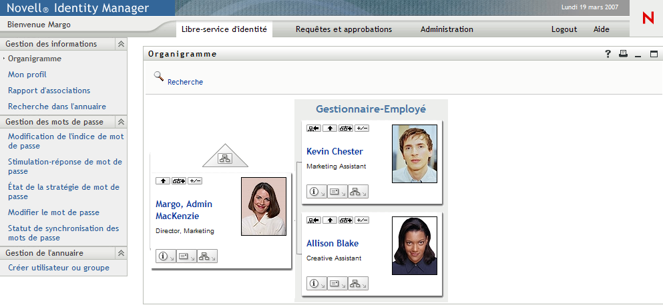The height and width of the screenshot is (305, 663).
Task: Click Kevin Chester's photo thumbnail
Action: tap(414, 154)
